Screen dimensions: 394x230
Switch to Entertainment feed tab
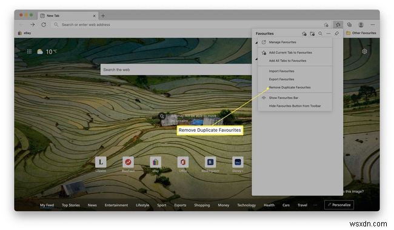click(116, 205)
